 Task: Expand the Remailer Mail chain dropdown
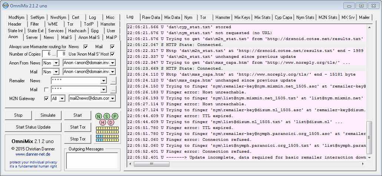[x=104, y=90]
